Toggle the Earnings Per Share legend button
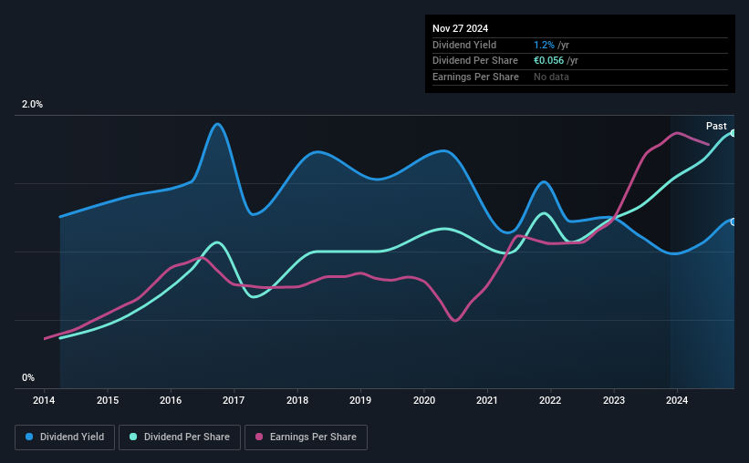Screen dimensions: 749x463 click(x=306, y=437)
